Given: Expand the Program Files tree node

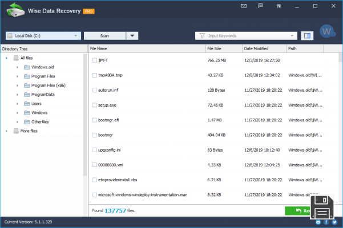Looking at the screenshot, I should click(x=17, y=76).
